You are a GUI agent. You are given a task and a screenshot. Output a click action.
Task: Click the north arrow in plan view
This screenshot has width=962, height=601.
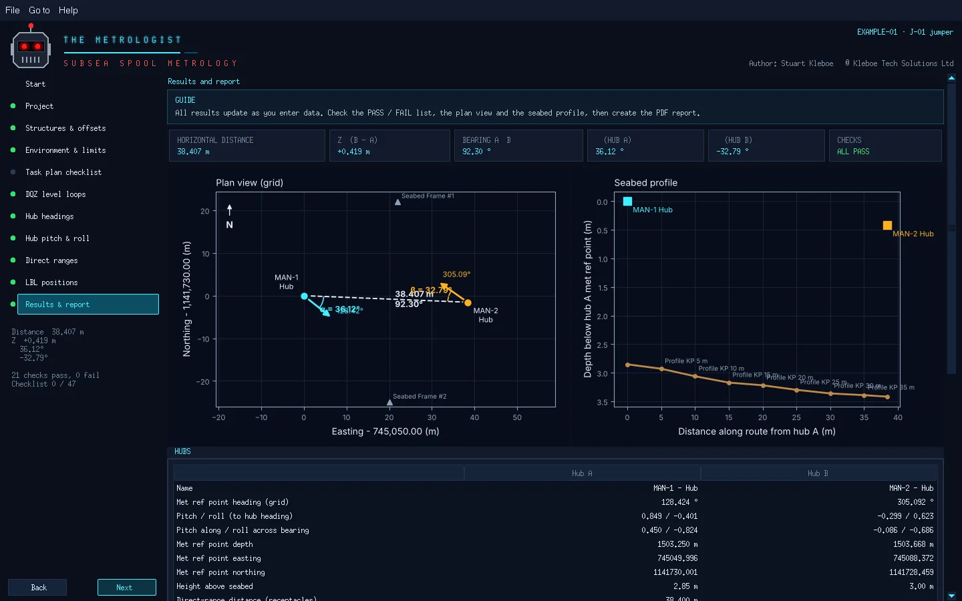point(229,210)
